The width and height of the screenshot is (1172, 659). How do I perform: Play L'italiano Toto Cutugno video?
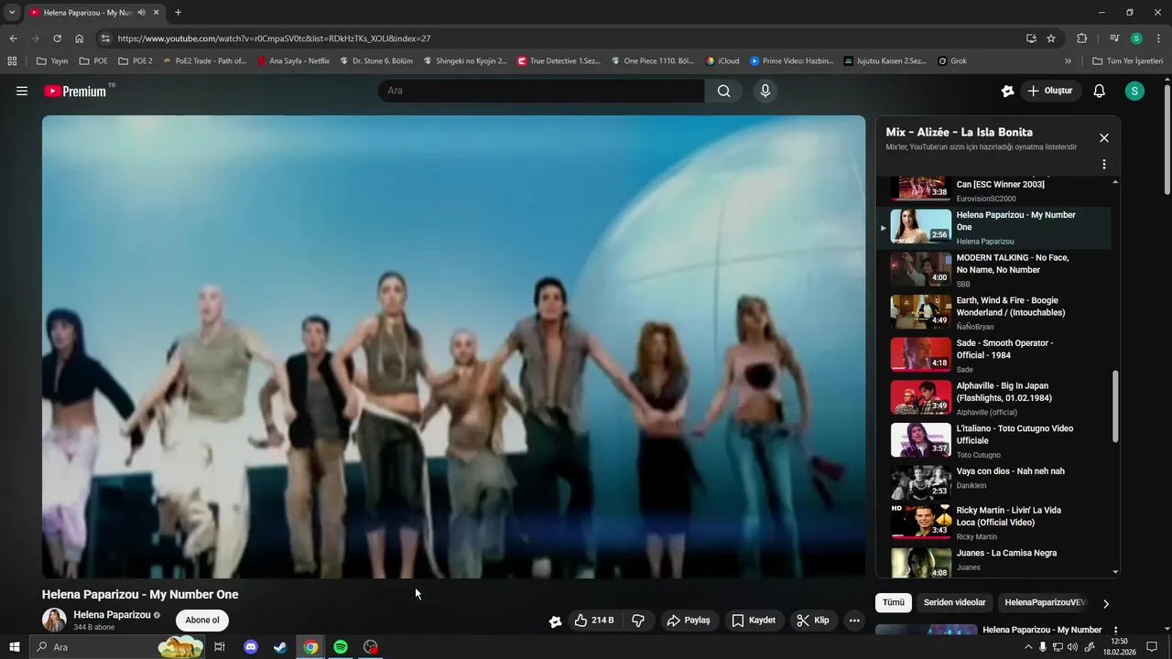pyautogui.click(x=993, y=440)
